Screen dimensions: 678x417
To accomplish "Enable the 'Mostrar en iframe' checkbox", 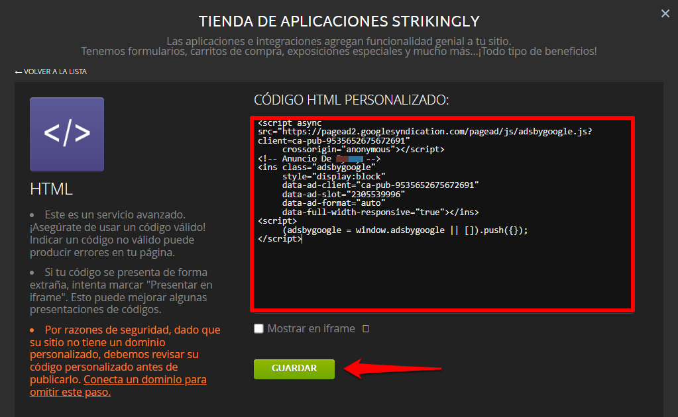I will pos(258,328).
